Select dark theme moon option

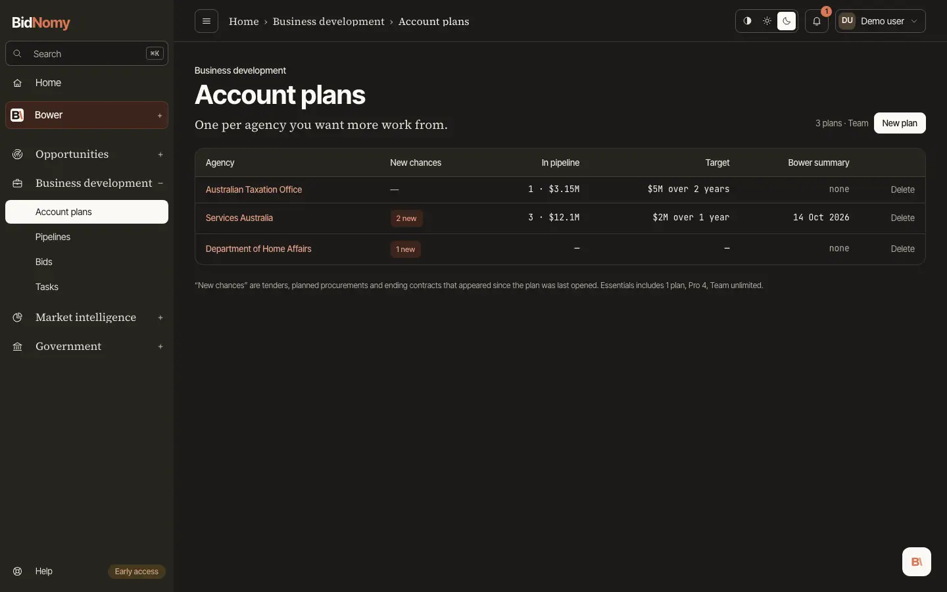click(x=787, y=21)
